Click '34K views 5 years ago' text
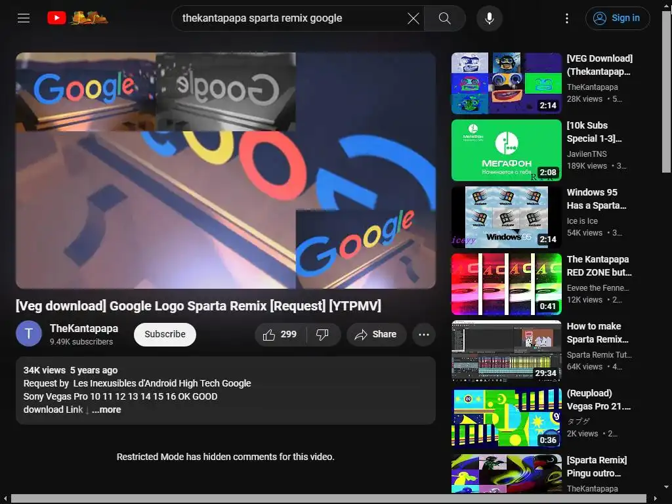Image resolution: width=672 pixels, height=504 pixels. pyautogui.click(x=70, y=370)
